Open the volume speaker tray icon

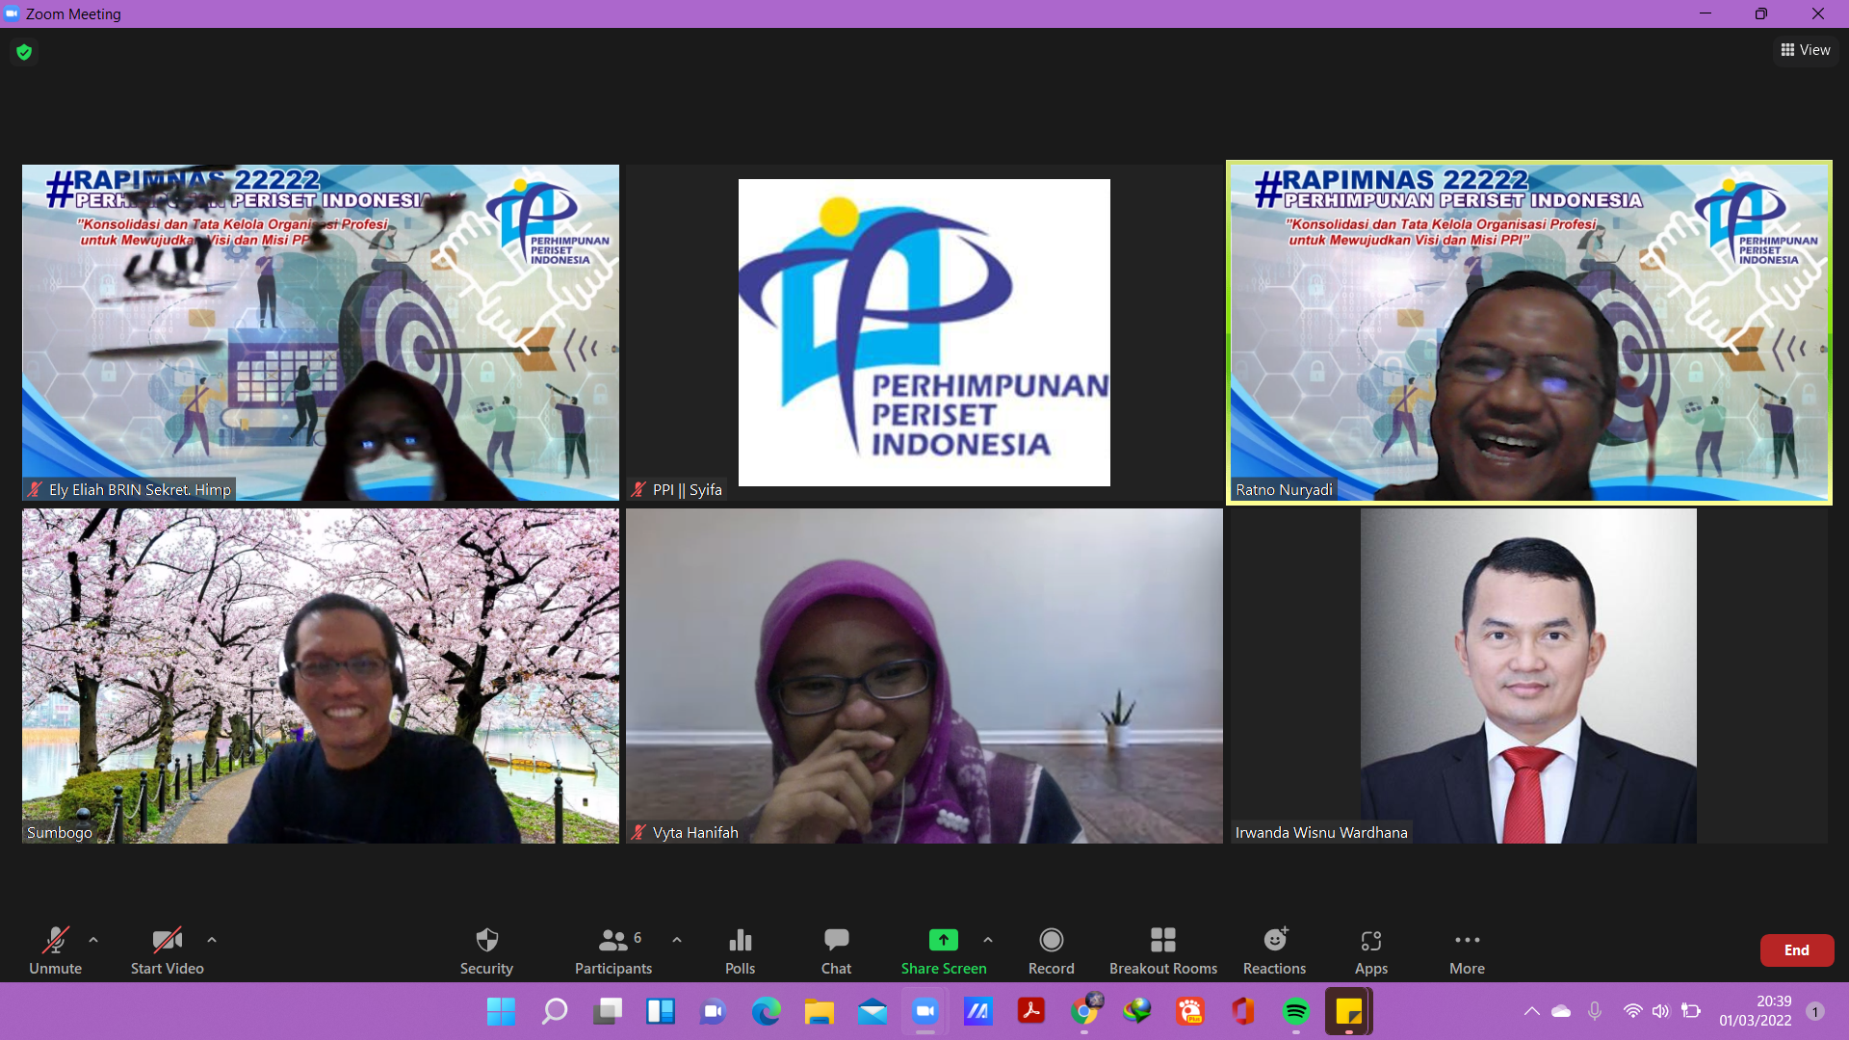click(x=1660, y=1011)
